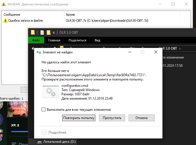
Task: Close the WinRAR diagnostic messages window
Action: click(186, 4)
